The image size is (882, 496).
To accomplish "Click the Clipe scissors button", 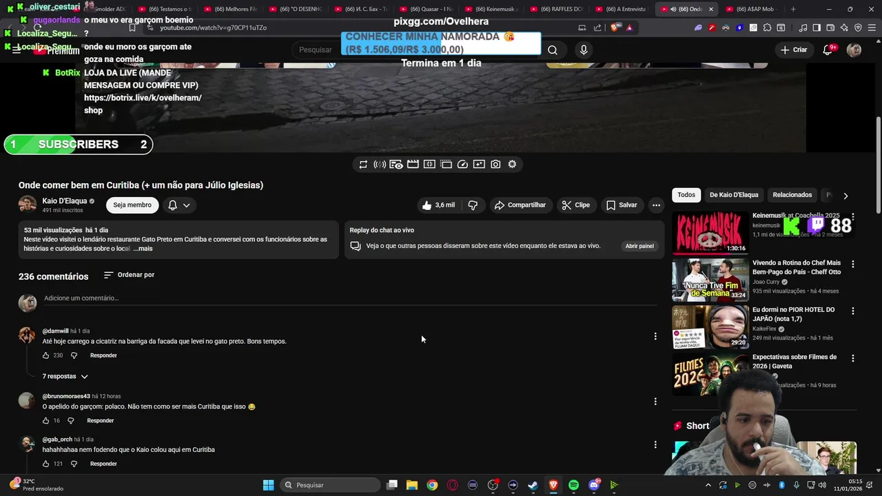I will pyautogui.click(x=575, y=205).
